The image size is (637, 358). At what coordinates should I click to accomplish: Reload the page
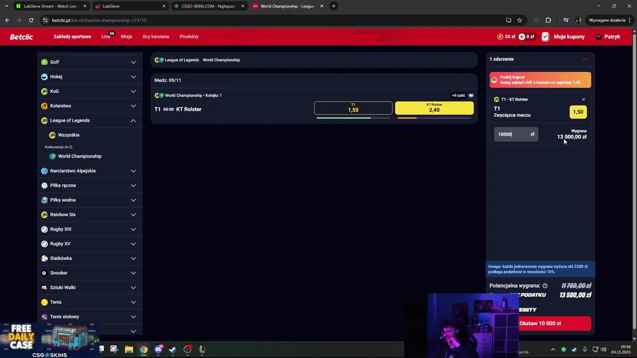pos(31,20)
